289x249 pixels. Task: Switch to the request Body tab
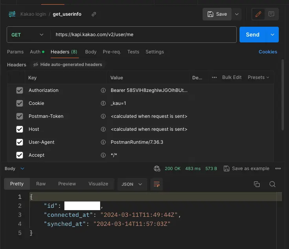pyautogui.click(x=91, y=52)
